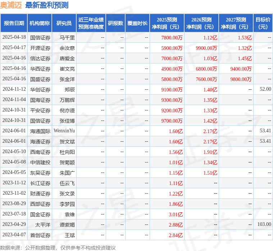Viewport: 273px width, 251px height.
Task: Click the 1.22亿 profit value
Action: (x=176, y=194)
